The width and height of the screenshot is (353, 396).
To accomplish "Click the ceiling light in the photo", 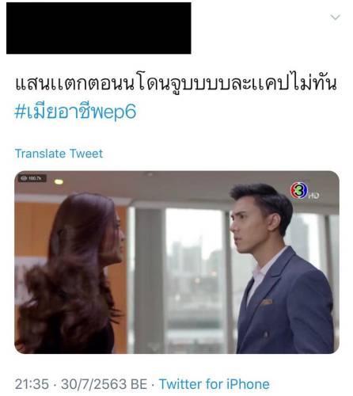I will pos(59,181).
